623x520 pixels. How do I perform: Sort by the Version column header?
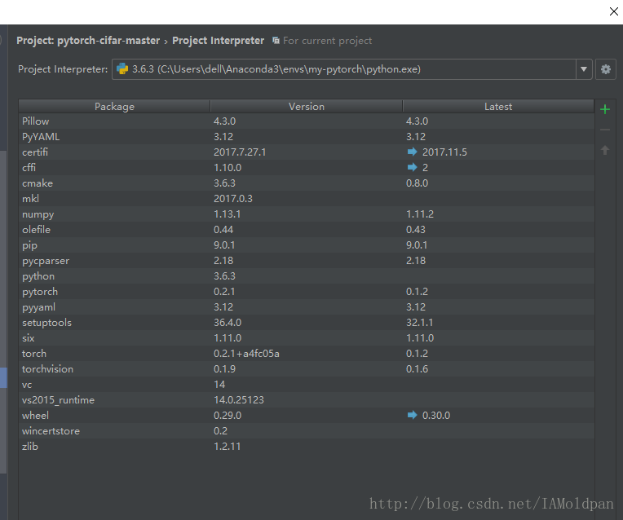tap(307, 107)
